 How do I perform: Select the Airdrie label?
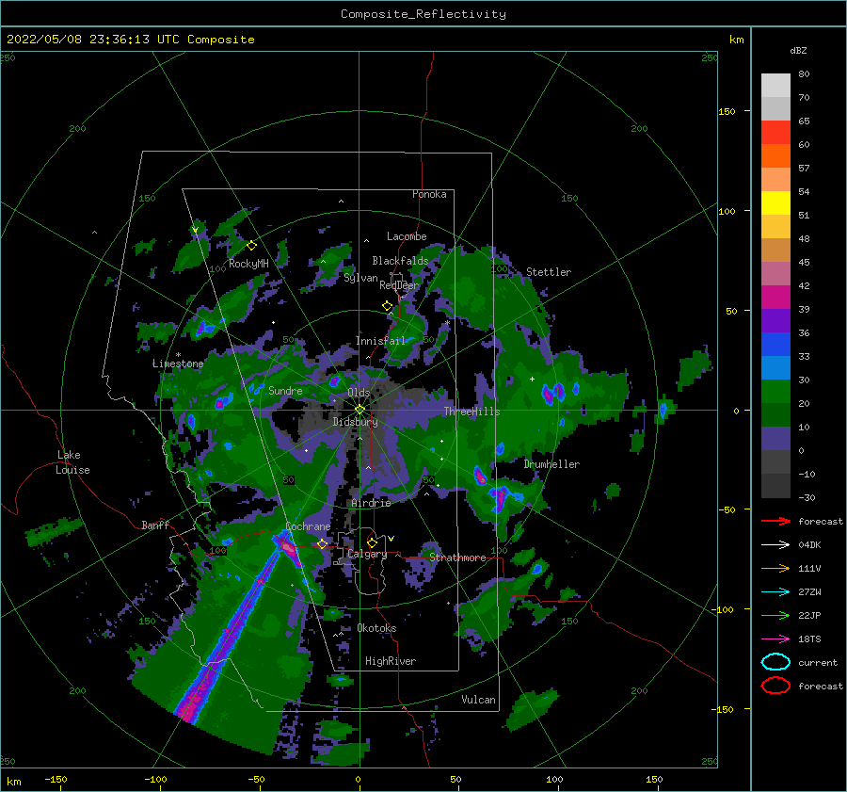click(x=371, y=503)
